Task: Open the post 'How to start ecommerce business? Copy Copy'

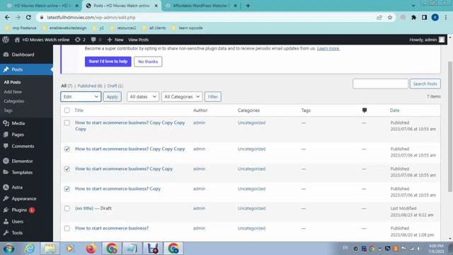Action: click(x=124, y=169)
